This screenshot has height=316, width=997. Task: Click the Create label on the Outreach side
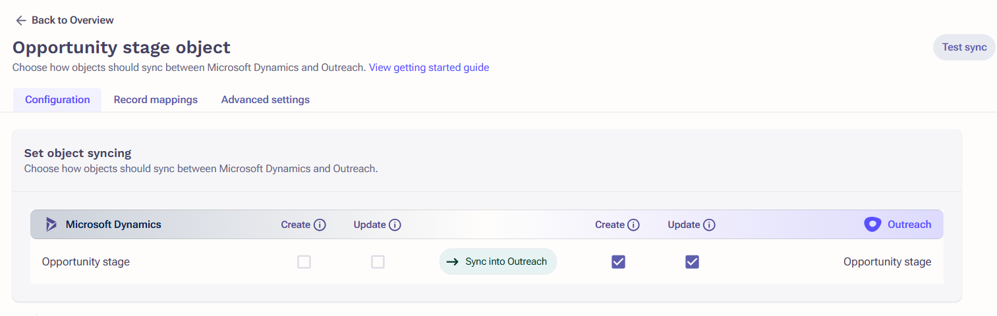(x=610, y=225)
